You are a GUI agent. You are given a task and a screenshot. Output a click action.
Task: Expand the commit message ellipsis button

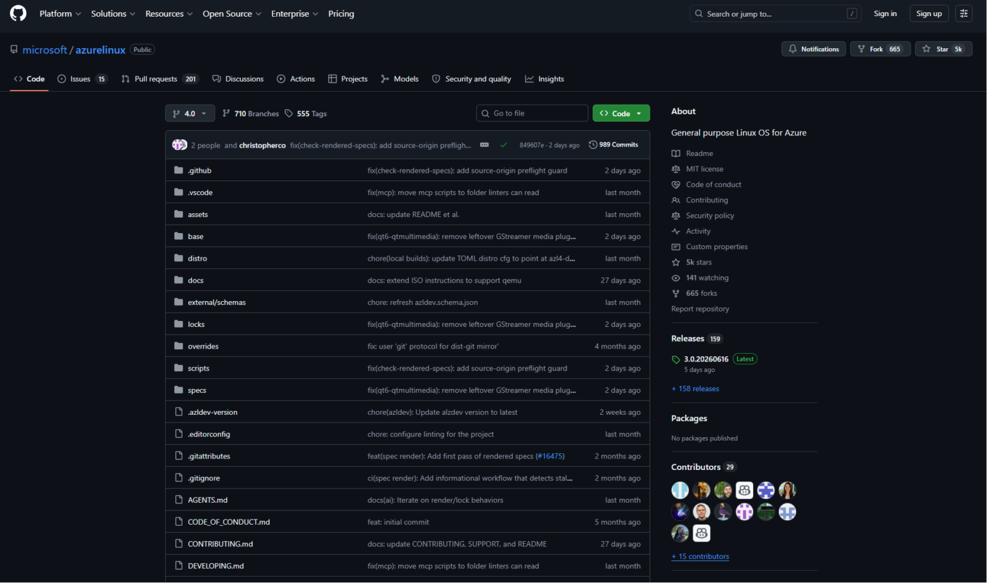pyautogui.click(x=485, y=145)
